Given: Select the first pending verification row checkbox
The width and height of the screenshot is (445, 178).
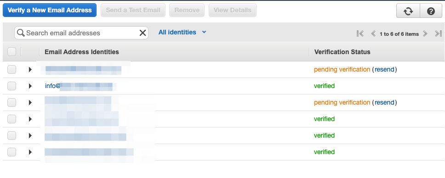Looking at the screenshot, I should point(11,69).
